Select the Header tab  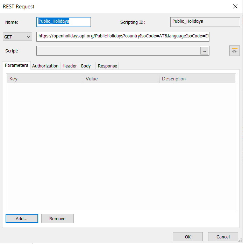(x=70, y=66)
